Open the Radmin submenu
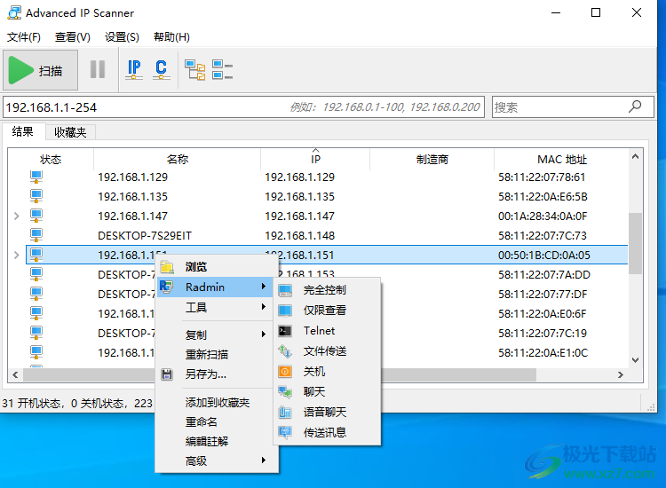 pyautogui.click(x=215, y=287)
